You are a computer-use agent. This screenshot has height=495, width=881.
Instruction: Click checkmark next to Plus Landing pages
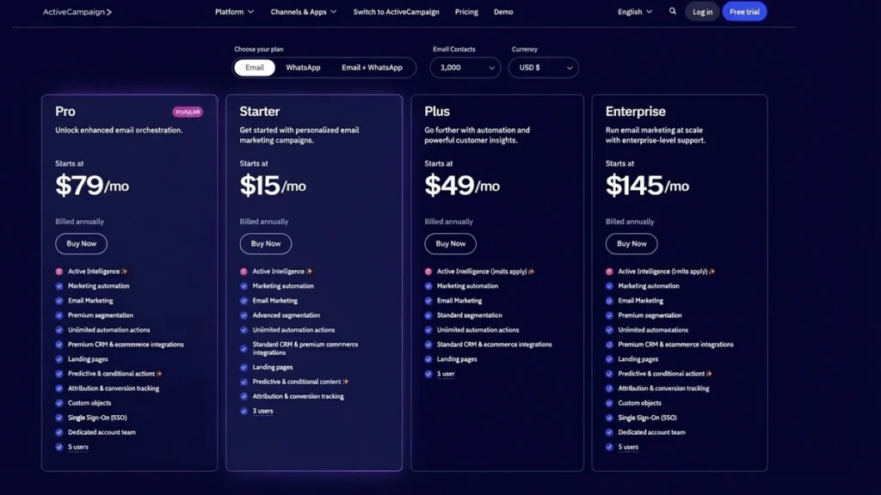tap(428, 359)
